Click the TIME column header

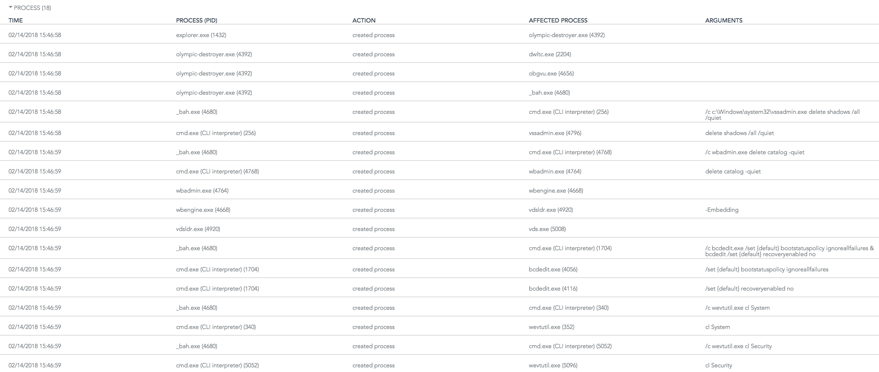click(15, 21)
